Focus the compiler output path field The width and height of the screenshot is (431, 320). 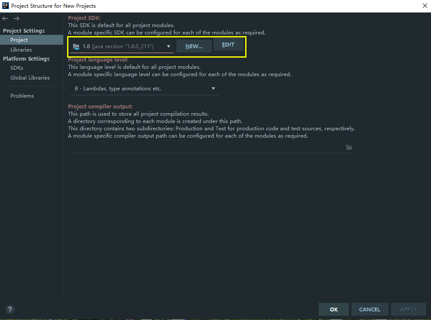point(206,148)
